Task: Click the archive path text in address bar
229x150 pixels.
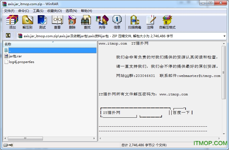Action: coord(98,36)
